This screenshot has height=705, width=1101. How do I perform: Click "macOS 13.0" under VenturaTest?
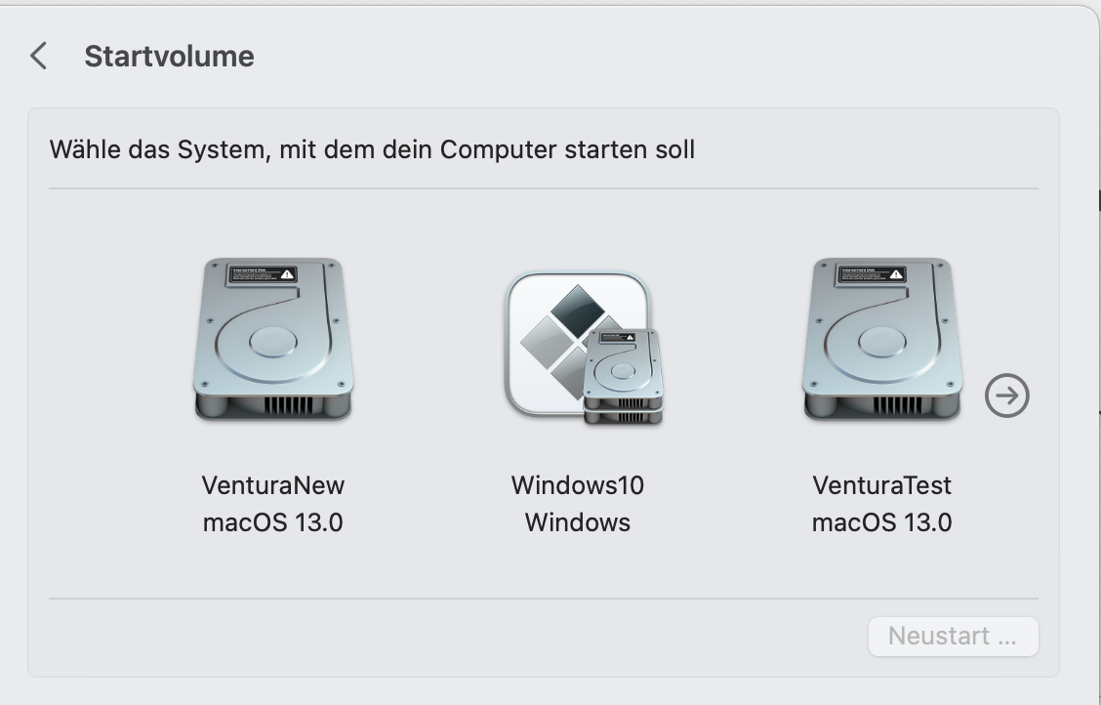point(881,521)
